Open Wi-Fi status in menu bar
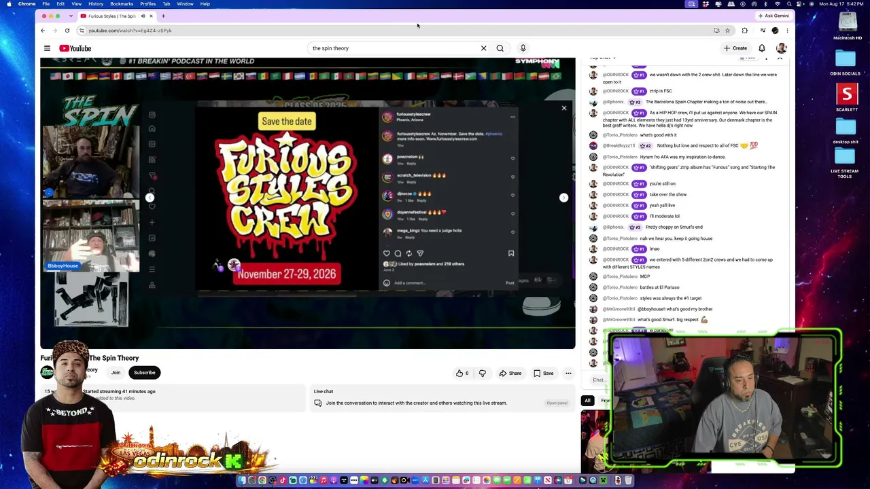 (777, 4)
